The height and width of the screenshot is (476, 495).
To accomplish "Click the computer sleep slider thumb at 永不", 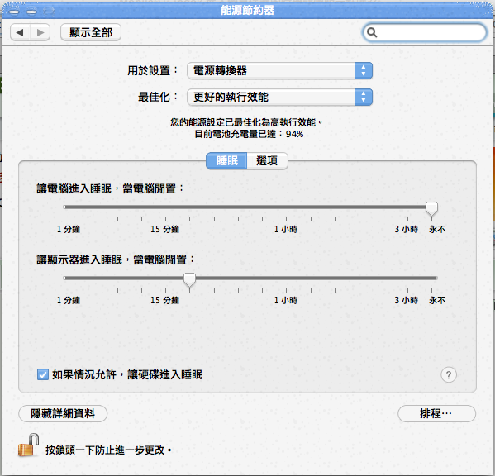I will tap(431, 208).
